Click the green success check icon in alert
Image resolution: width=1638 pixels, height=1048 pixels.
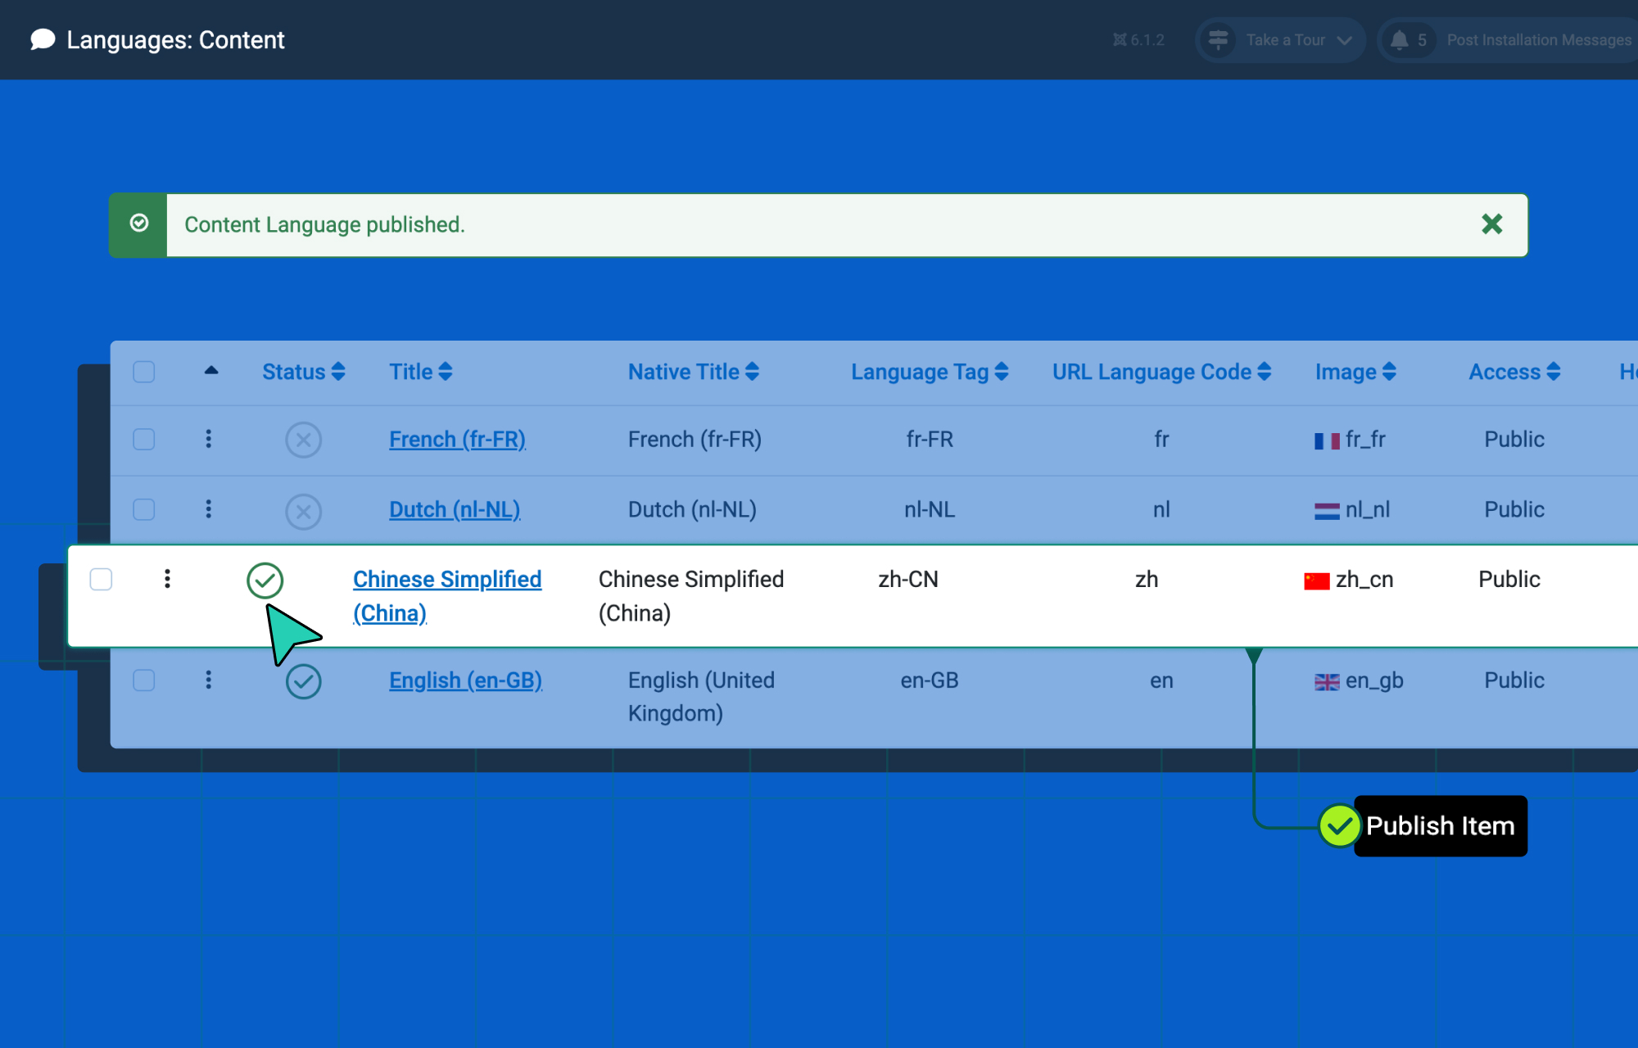(139, 224)
